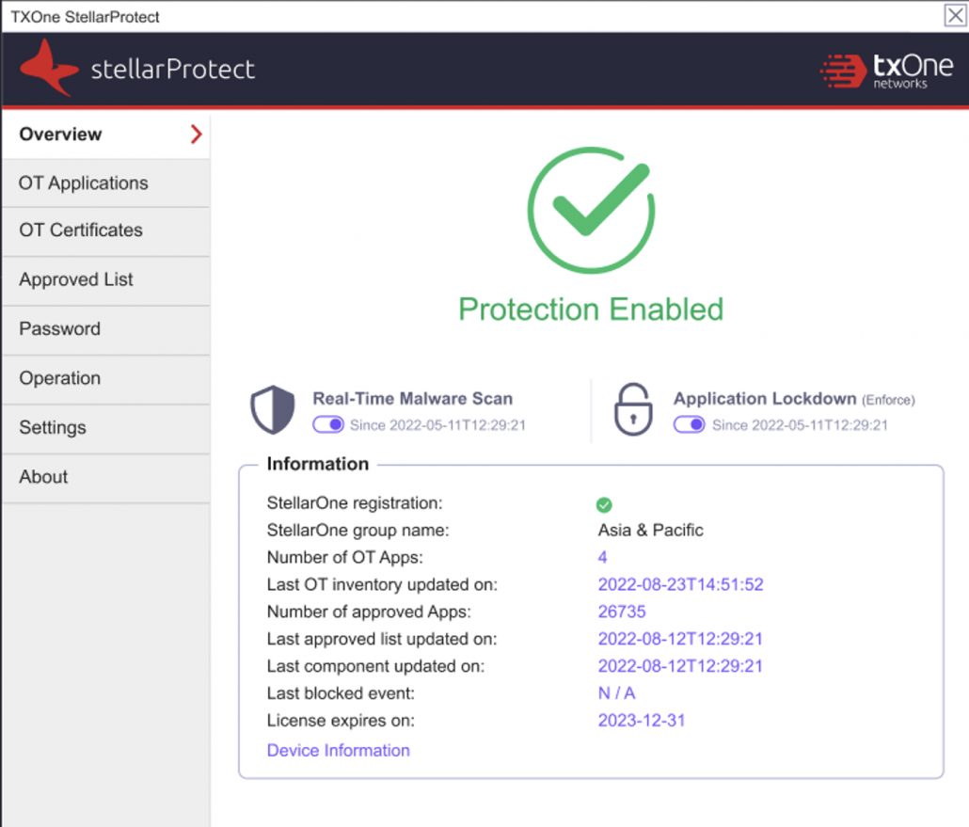This screenshot has height=827, width=969.
Task: Click the Application Lockdown padlock icon
Action: pyautogui.click(x=633, y=410)
